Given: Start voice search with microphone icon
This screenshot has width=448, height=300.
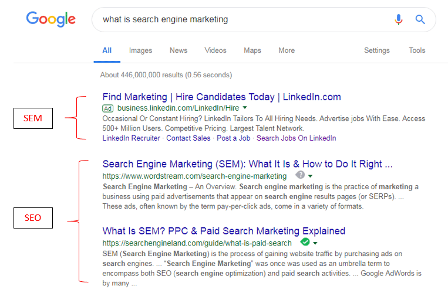Looking at the screenshot, I should (x=399, y=19).
